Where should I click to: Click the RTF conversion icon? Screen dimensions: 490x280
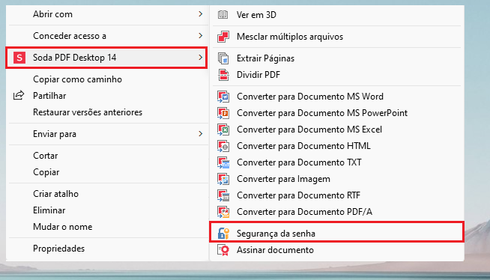click(223, 195)
